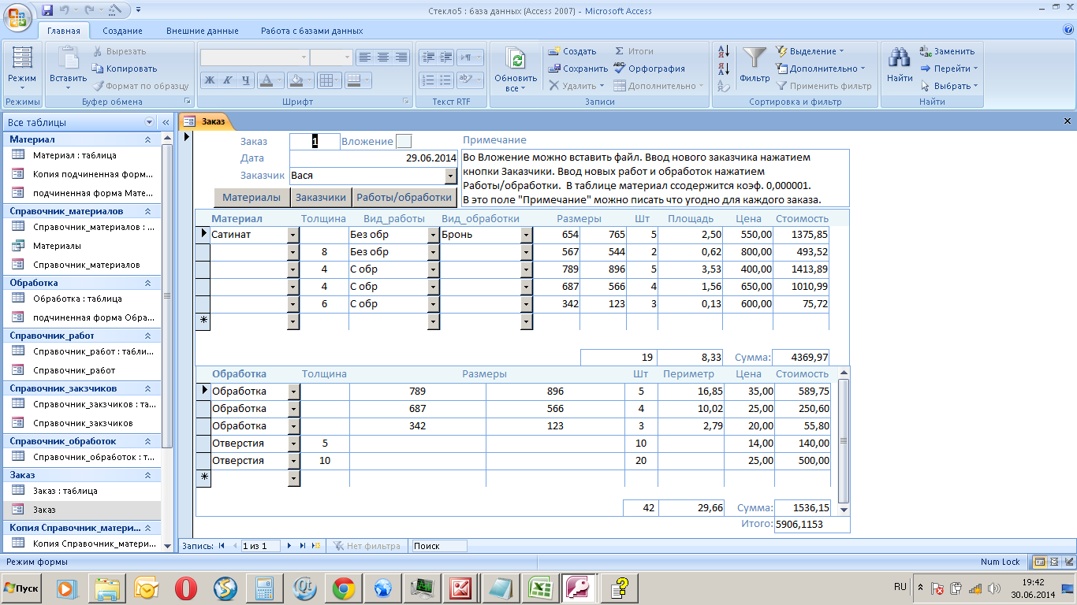Open the Access help icon
Viewport: 1077px width, 605px height.
1068,31
